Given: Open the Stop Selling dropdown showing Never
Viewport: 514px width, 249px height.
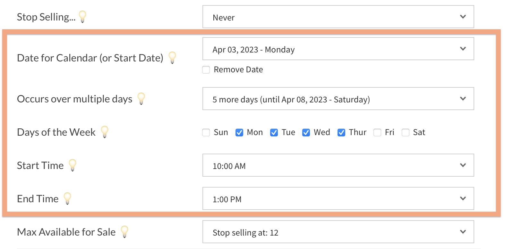Looking at the screenshot, I should tap(338, 17).
